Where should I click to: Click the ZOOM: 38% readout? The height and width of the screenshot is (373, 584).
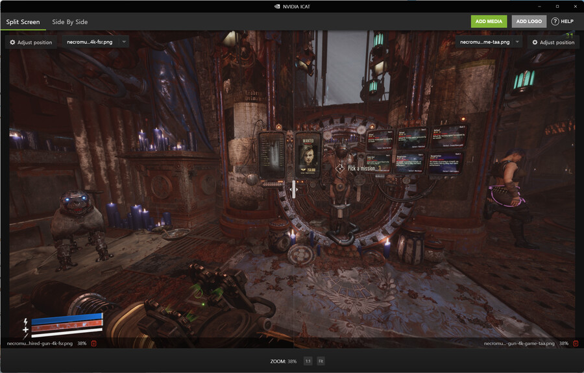click(283, 361)
